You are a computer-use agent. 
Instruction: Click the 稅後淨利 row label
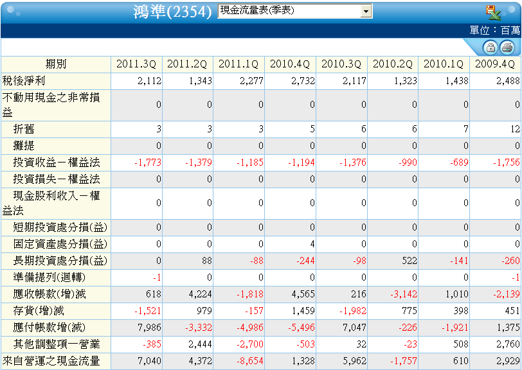24,81
